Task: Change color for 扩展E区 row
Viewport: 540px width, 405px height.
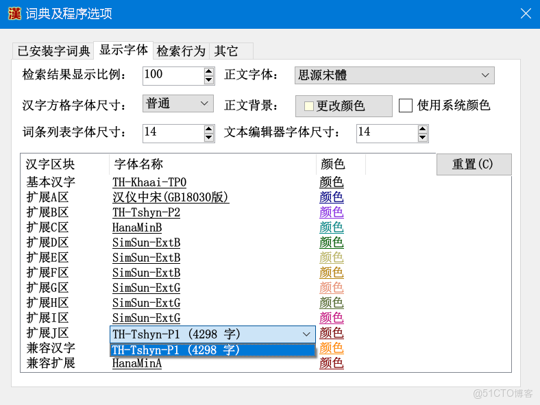Action: 332,258
